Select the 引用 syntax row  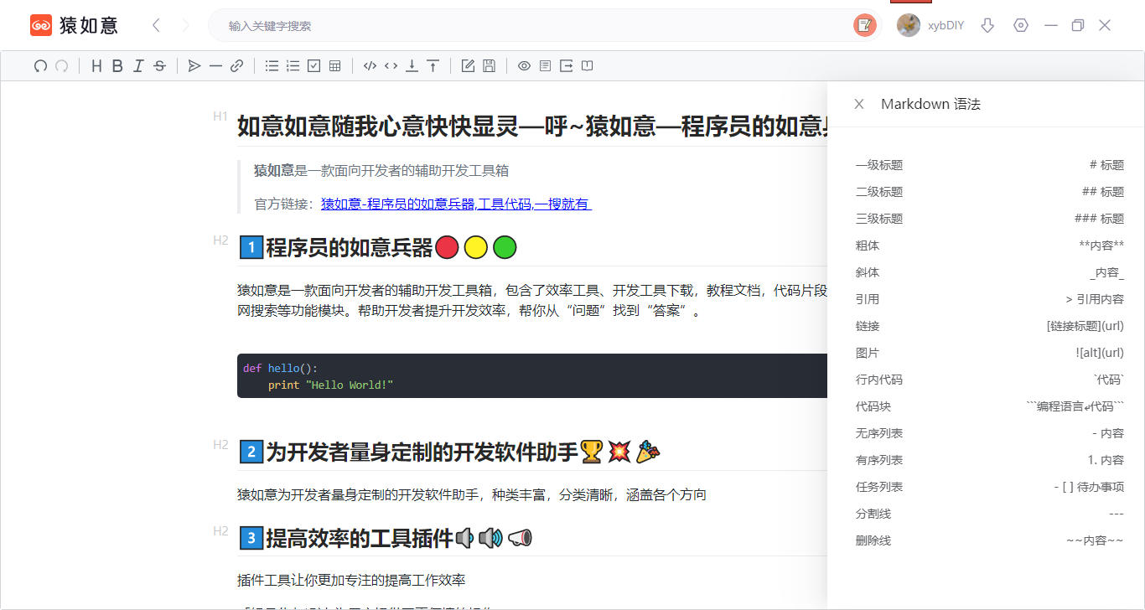989,299
